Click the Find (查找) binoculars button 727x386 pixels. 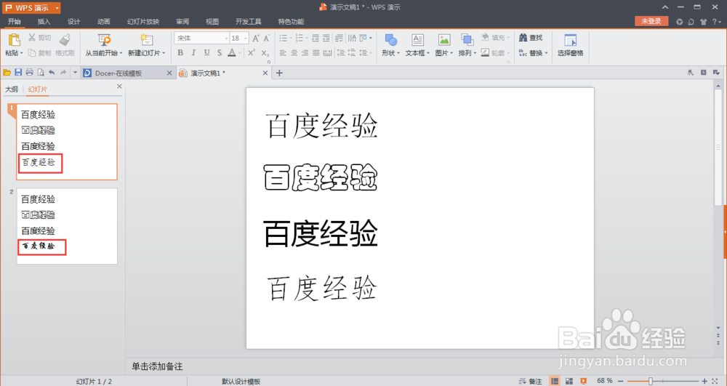point(531,38)
